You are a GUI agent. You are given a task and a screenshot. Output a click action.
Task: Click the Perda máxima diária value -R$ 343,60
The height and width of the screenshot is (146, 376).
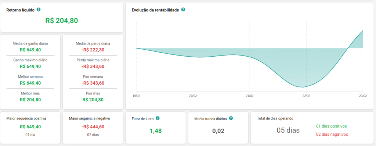(x=93, y=67)
